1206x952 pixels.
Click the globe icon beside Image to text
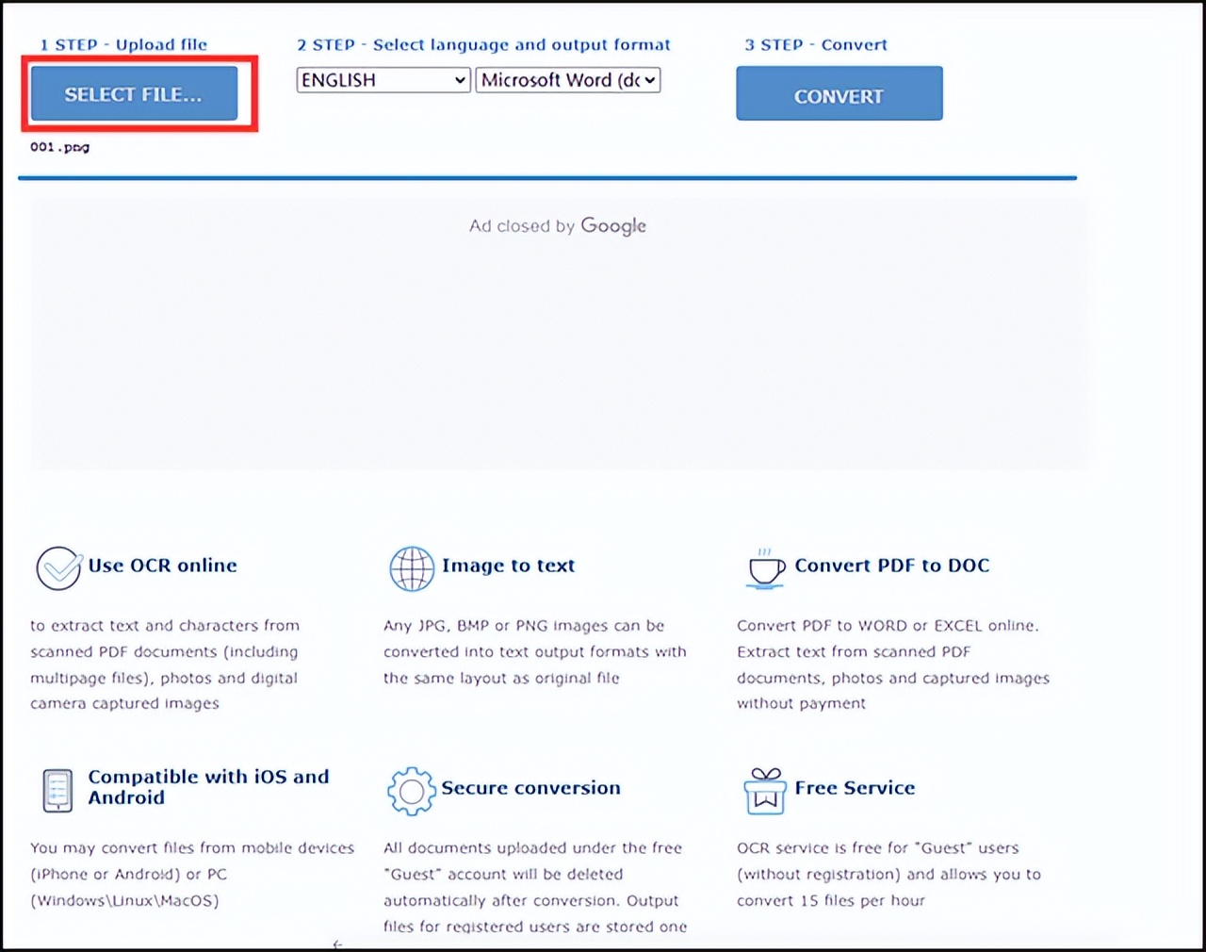coord(412,568)
